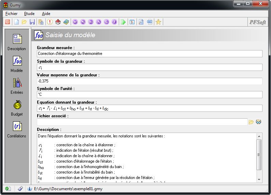Viewport: 271px width, 195px height.
Task: Click the Symbole de la grandeur field
Action: pos(149,67)
